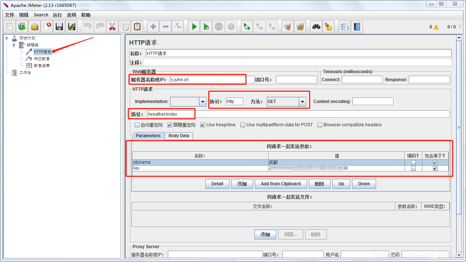Uncheck 包含等于 for cityname row
The height and width of the screenshot is (262, 466).
click(x=435, y=163)
